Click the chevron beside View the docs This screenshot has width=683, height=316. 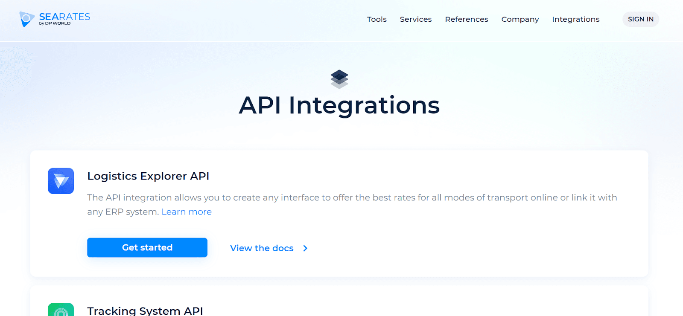tap(305, 248)
